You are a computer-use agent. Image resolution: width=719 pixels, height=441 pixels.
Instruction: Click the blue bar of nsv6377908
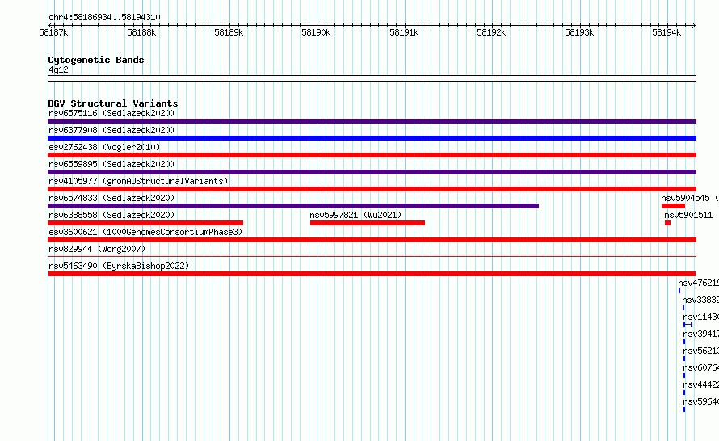(x=372, y=138)
